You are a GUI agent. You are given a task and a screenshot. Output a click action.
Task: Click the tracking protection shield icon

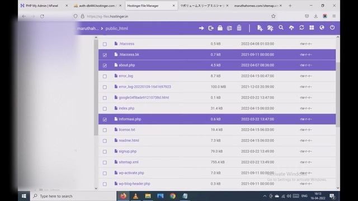coord(76,16)
